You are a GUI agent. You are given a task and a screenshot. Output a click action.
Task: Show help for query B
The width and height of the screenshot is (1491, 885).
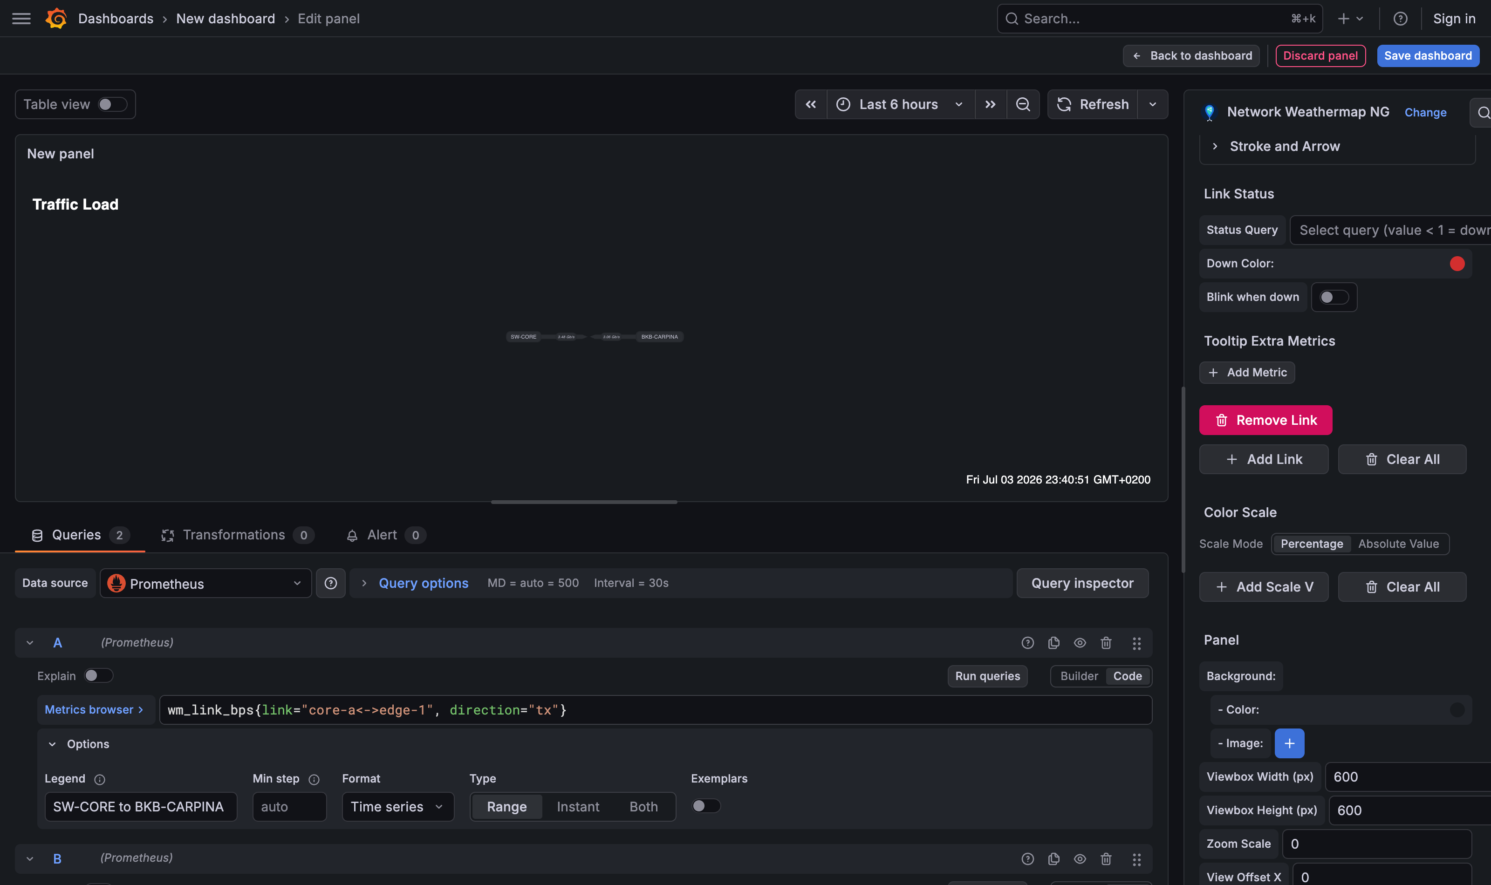1027,858
